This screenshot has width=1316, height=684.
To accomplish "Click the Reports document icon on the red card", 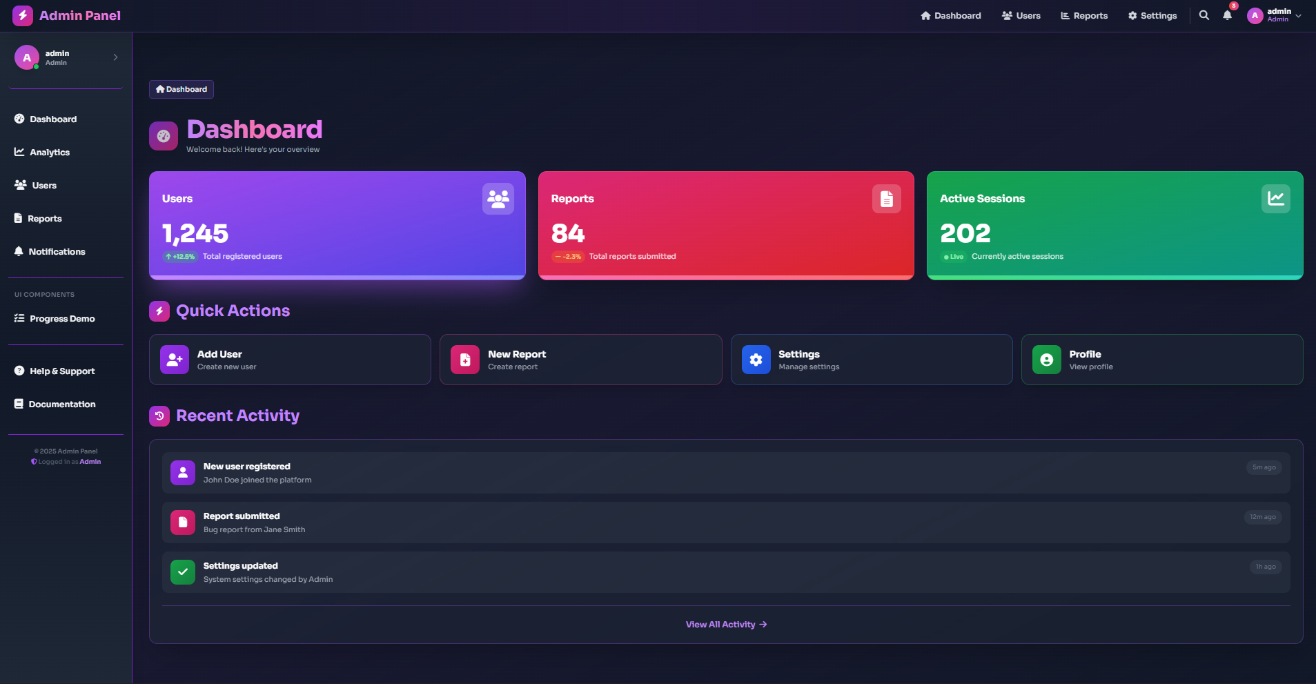I will 887,199.
